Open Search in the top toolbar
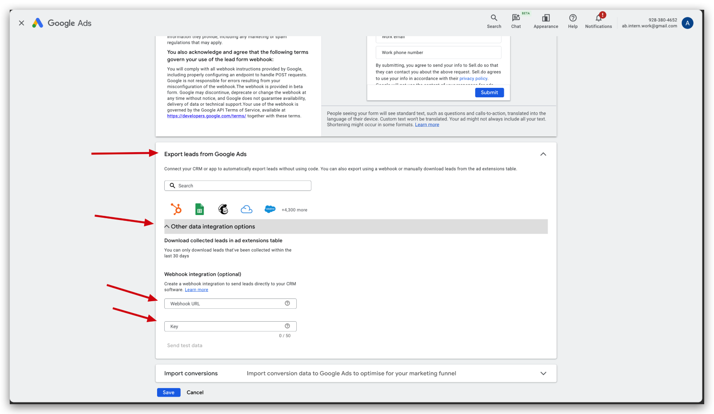The image size is (714, 414). click(494, 21)
